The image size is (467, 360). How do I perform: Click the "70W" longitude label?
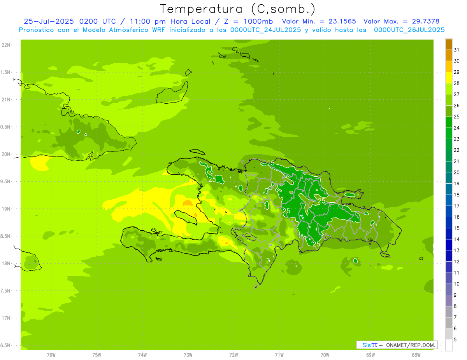(325, 355)
